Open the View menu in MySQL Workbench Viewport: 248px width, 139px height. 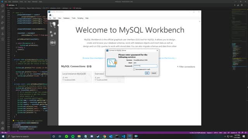click(59, 18)
